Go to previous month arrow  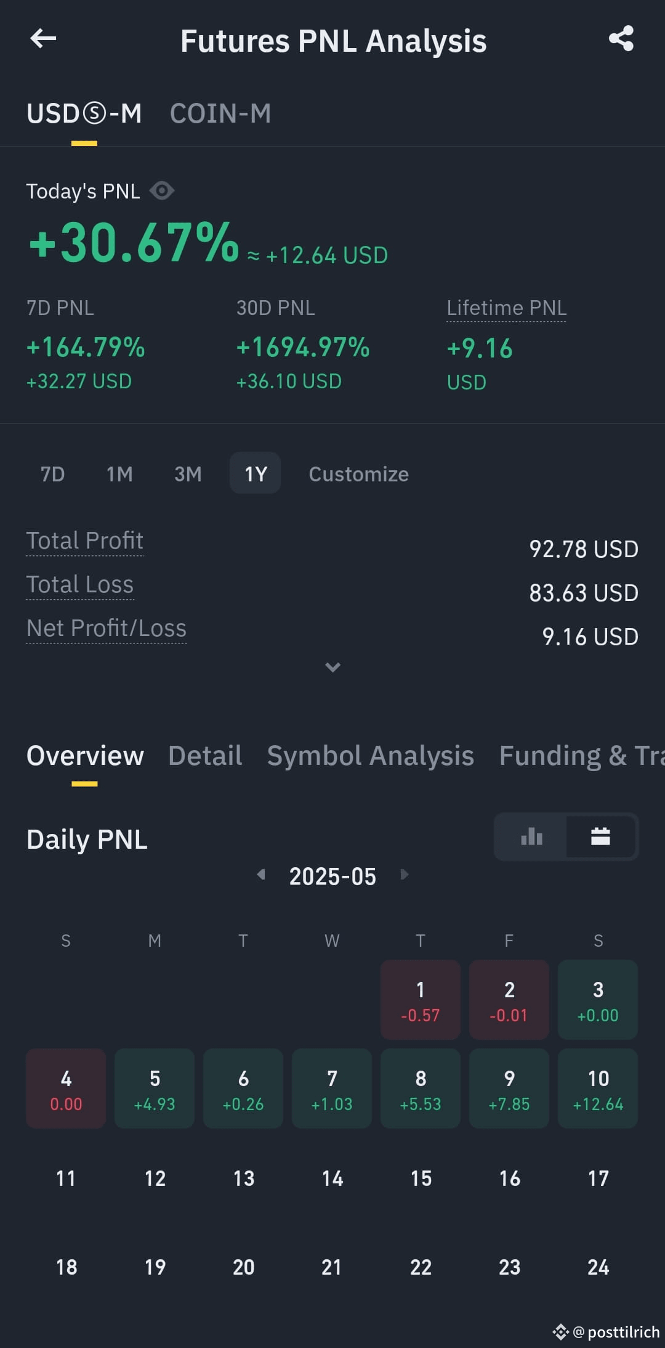(x=261, y=875)
